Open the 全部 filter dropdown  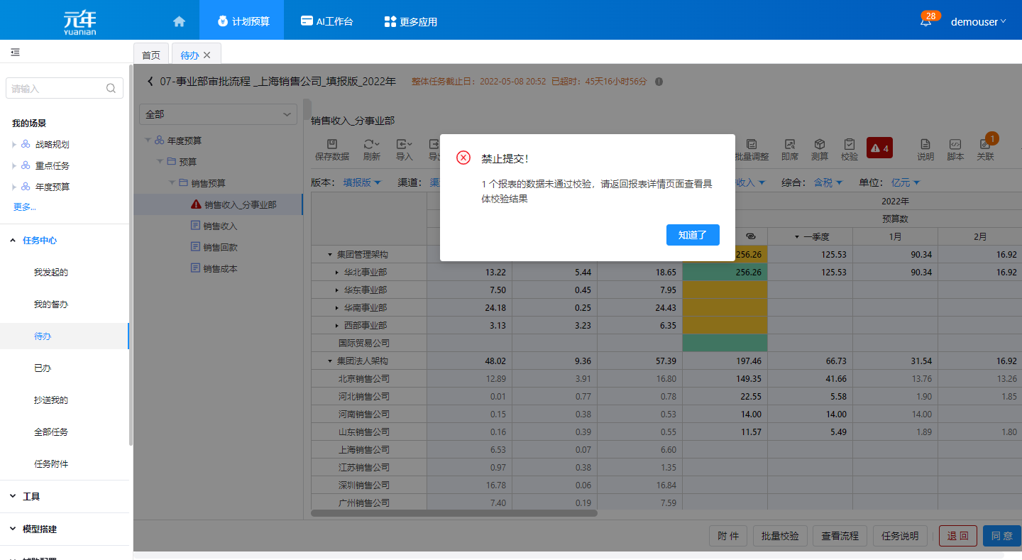coord(219,114)
